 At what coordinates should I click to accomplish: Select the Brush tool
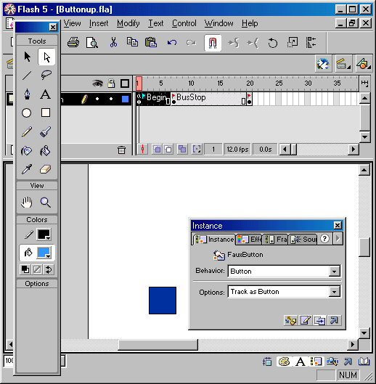pyautogui.click(x=46, y=132)
